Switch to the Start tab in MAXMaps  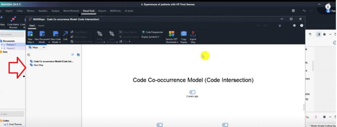(x=32, y=26)
